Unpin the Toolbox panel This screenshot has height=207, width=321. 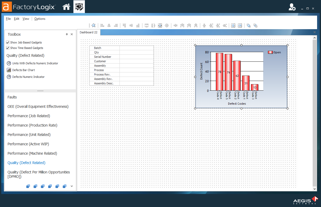pos(67,34)
